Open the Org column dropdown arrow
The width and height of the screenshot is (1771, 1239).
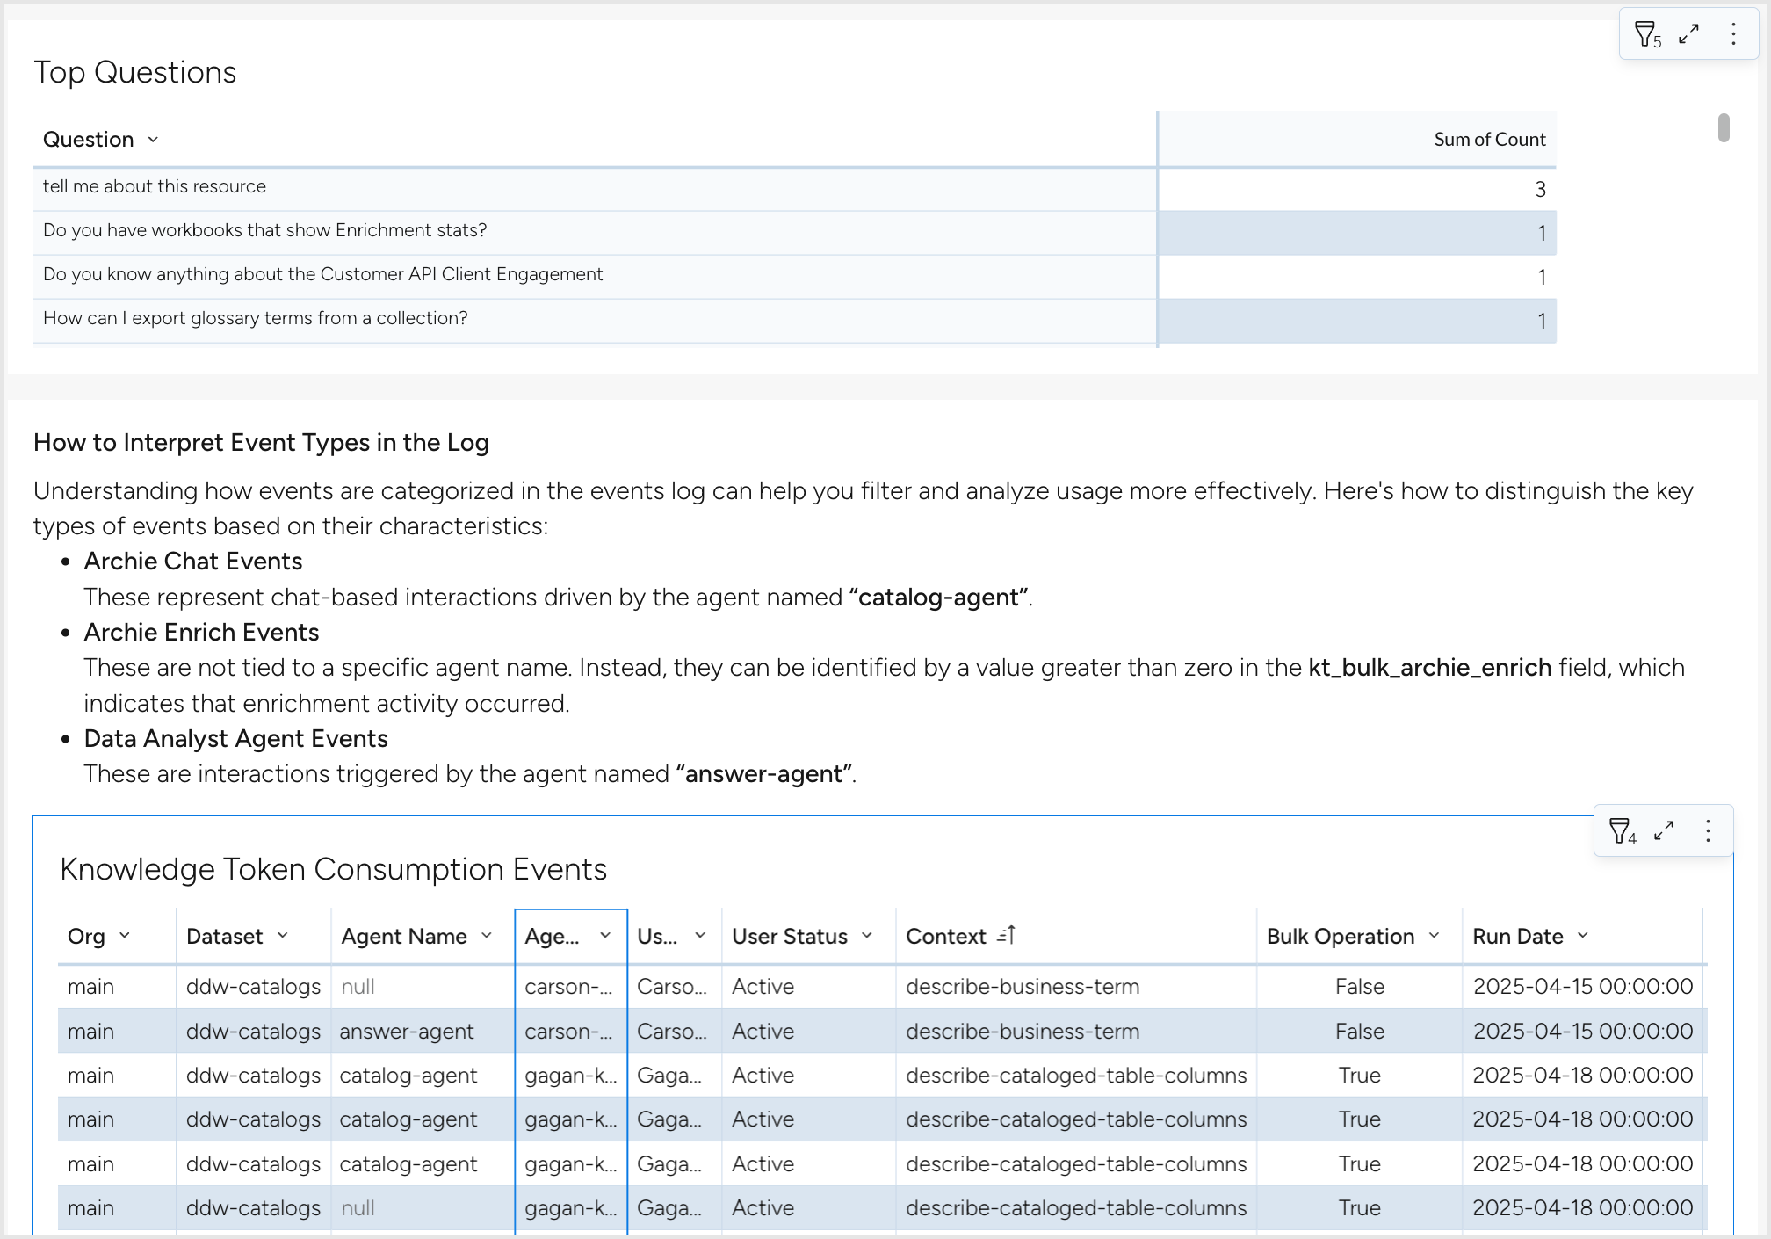tap(125, 936)
